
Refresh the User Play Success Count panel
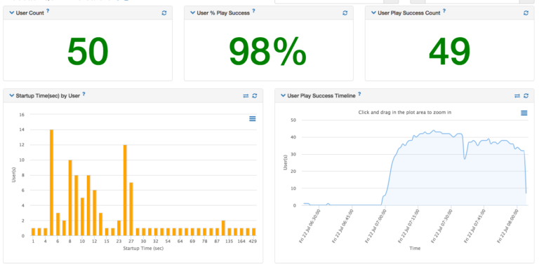click(x=526, y=13)
